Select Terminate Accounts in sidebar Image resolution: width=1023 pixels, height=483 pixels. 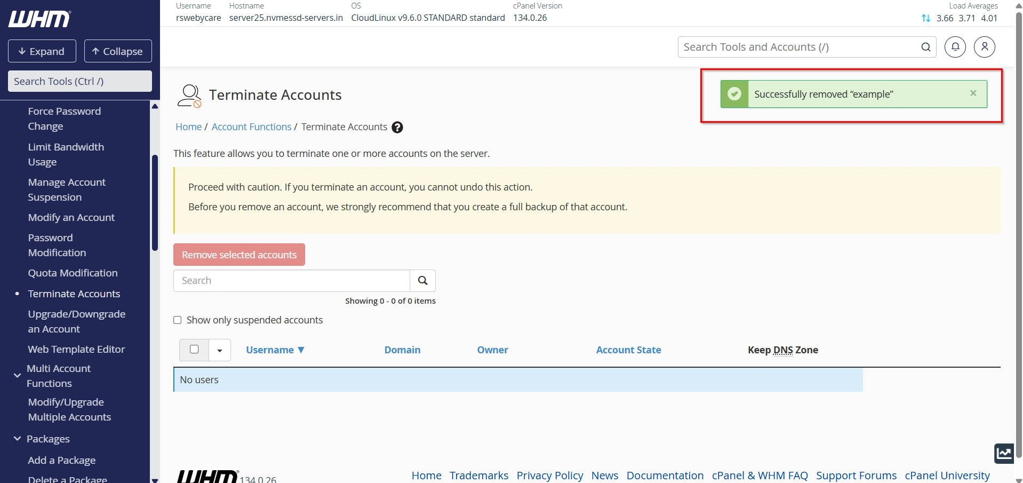click(74, 294)
